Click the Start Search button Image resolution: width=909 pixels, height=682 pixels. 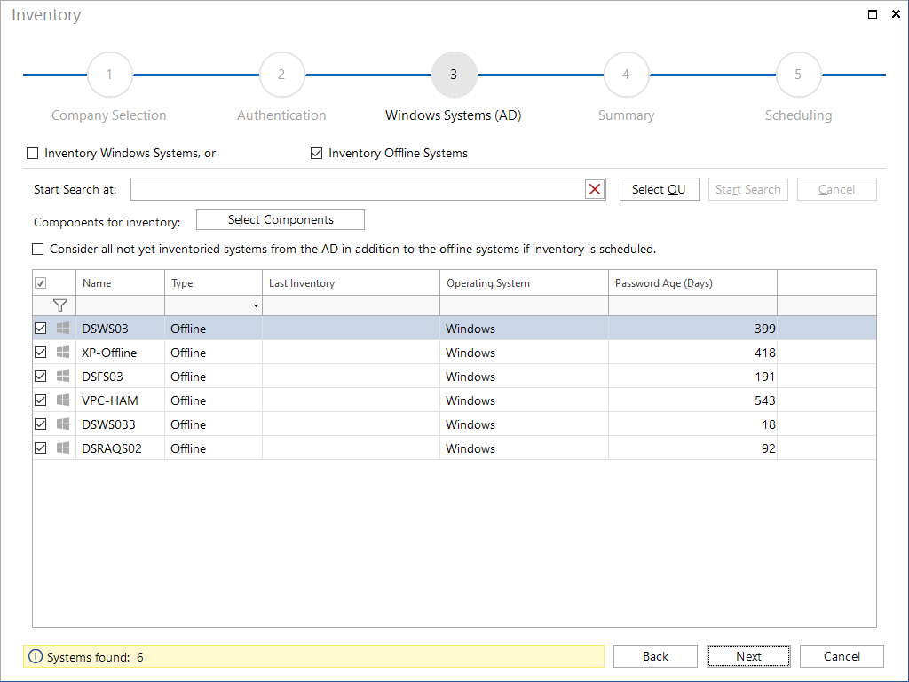pos(747,189)
